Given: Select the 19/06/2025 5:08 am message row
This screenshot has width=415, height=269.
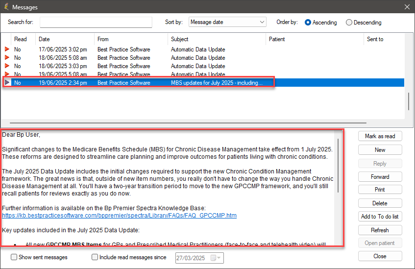Looking at the screenshot, I should (203, 74).
